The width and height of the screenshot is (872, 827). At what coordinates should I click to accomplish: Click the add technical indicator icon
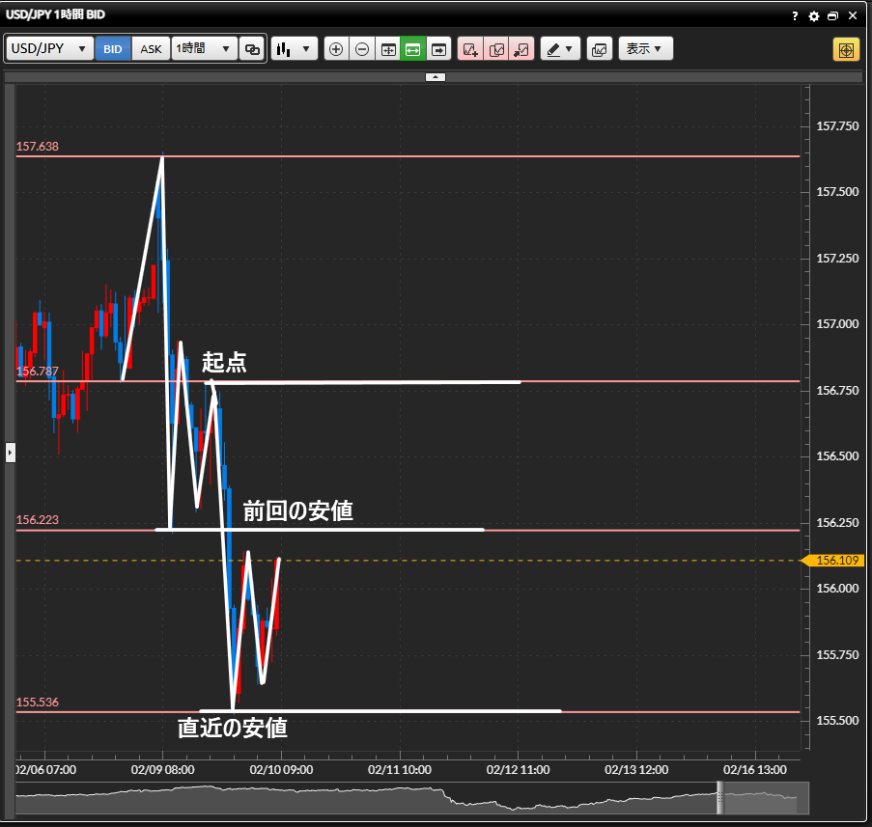[471, 49]
